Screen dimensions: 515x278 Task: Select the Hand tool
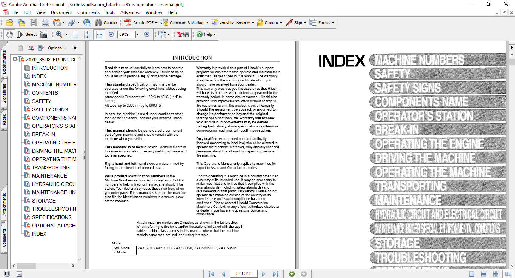[9, 34]
